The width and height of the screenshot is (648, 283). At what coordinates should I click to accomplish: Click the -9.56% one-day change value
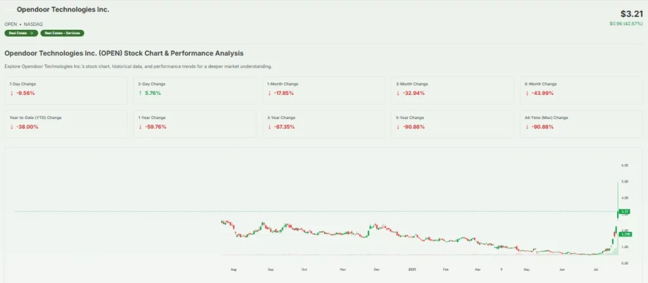coord(24,93)
